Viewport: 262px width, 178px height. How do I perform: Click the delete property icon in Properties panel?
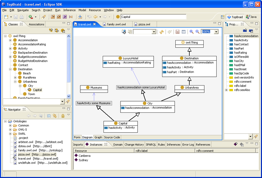[x=251, y=31]
